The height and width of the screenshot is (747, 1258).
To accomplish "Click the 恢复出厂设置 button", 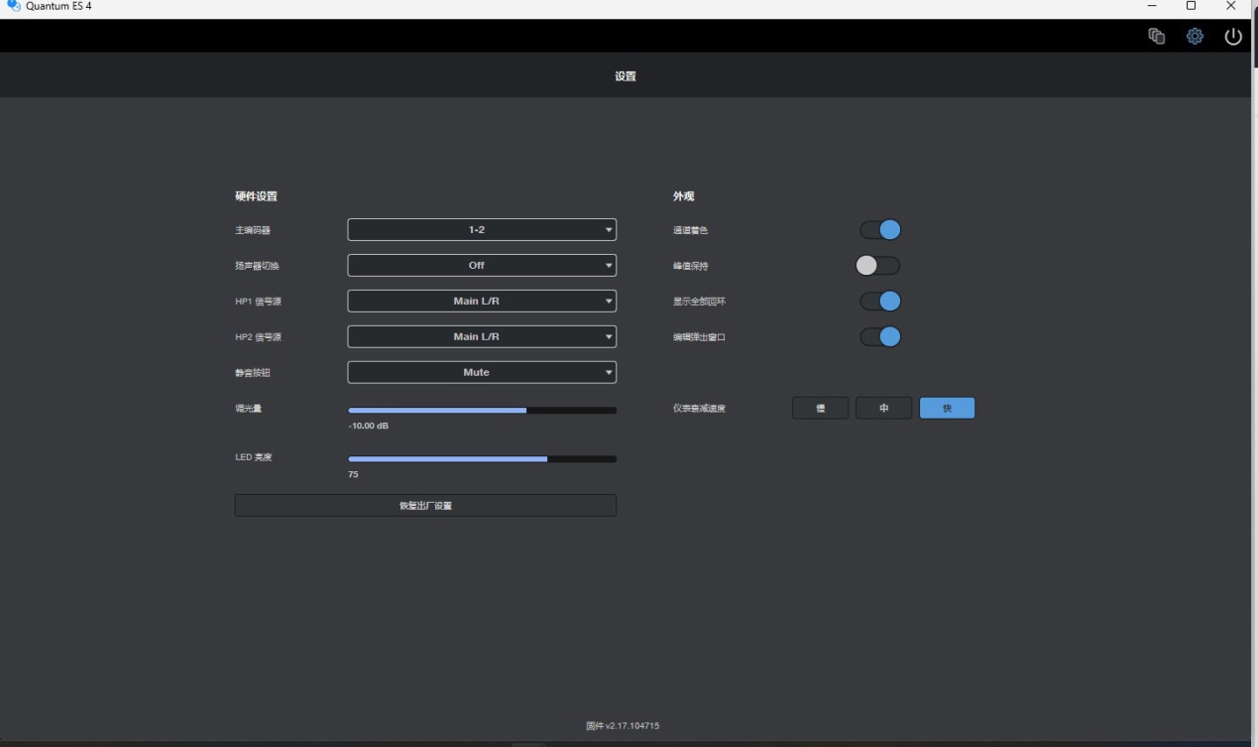I will pyautogui.click(x=425, y=506).
